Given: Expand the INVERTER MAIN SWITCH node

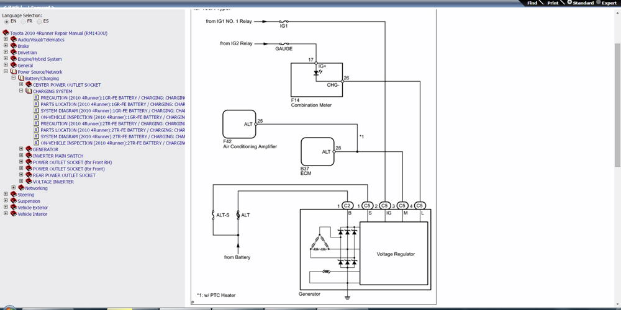Looking at the screenshot, I should (21, 156).
